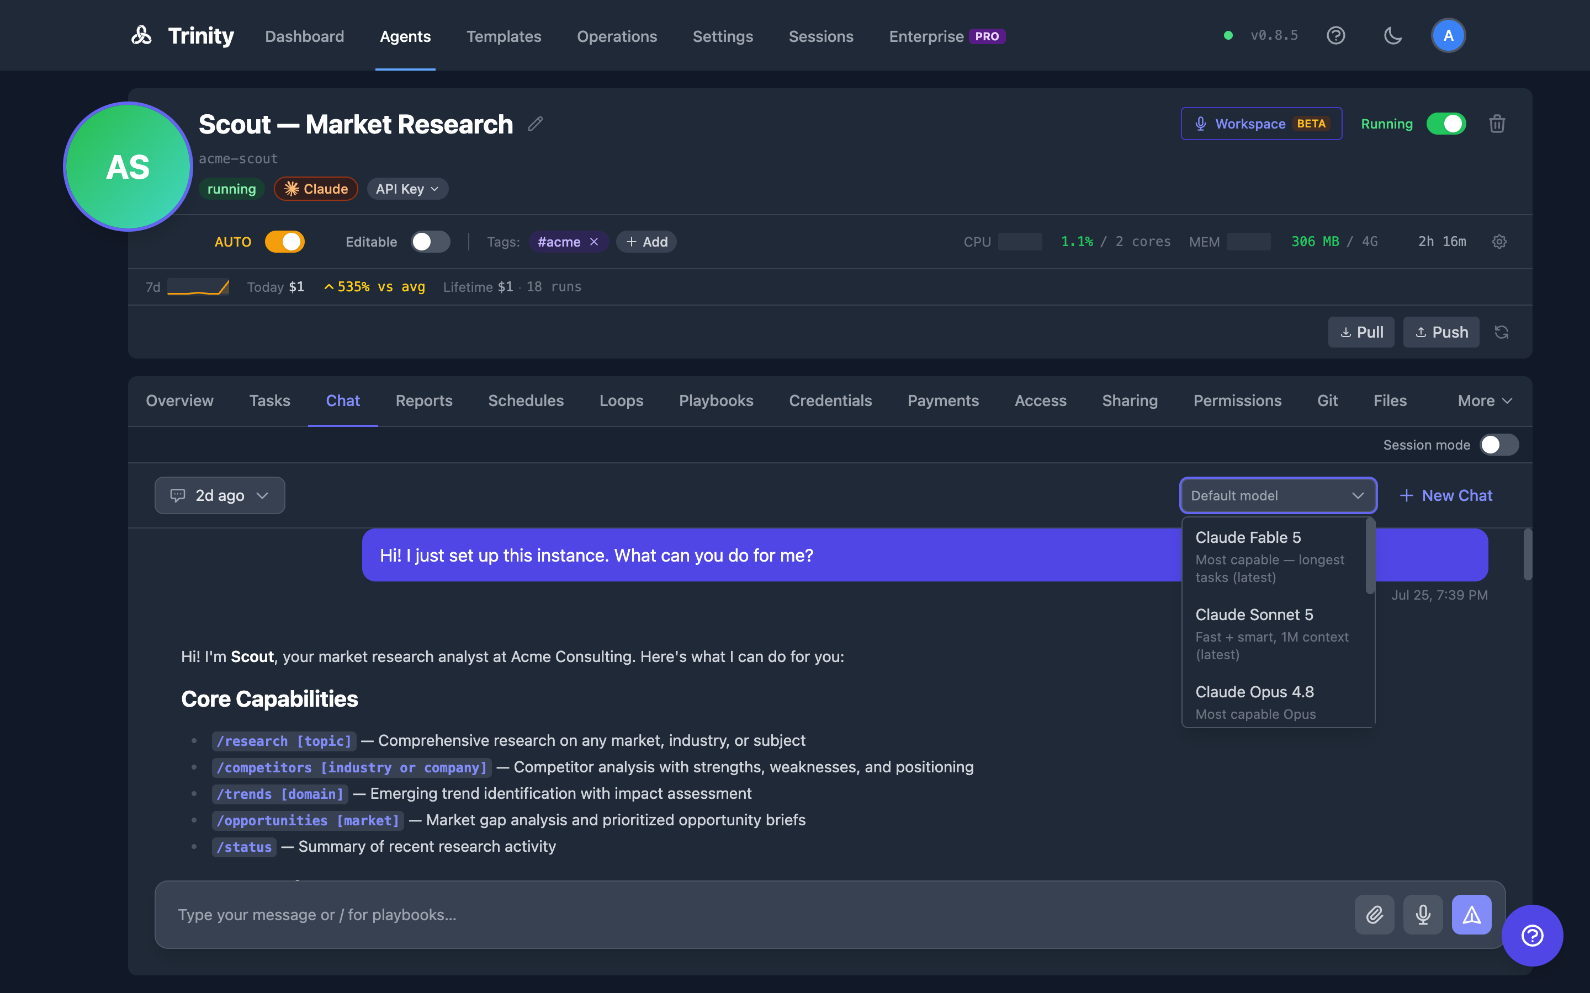Click the AS agent avatar
Image resolution: width=1590 pixels, height=993 pixels.
[x=128, y=167]
